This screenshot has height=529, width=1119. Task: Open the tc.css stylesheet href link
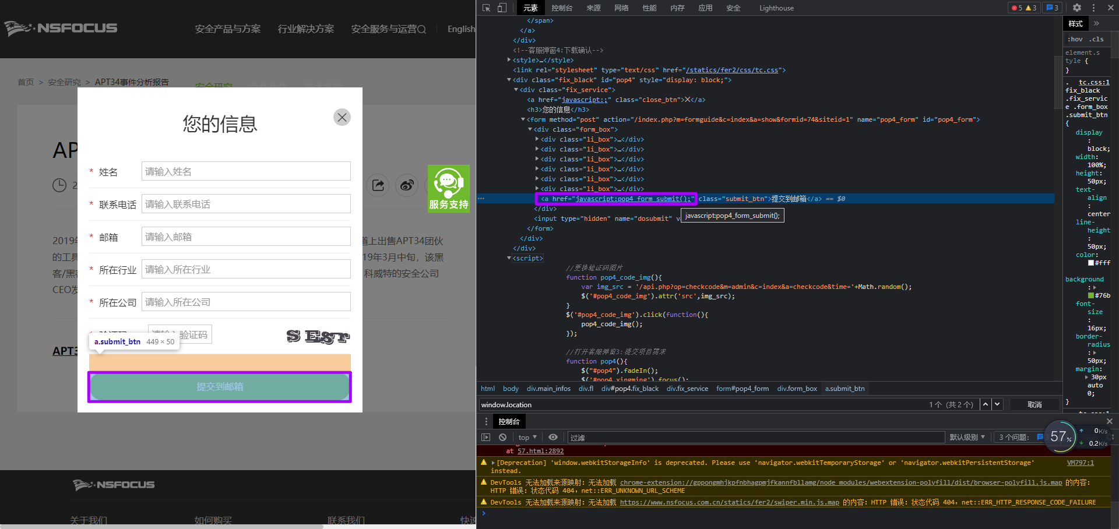coord(731,70)
